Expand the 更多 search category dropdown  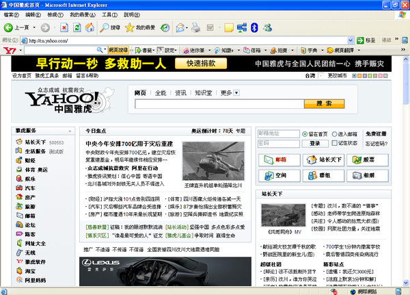[236, 93]
